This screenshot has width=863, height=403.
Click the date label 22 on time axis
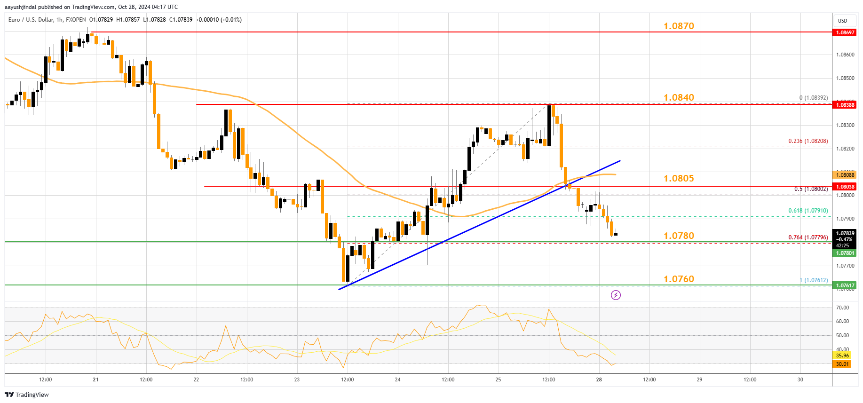tap(196, 379)
